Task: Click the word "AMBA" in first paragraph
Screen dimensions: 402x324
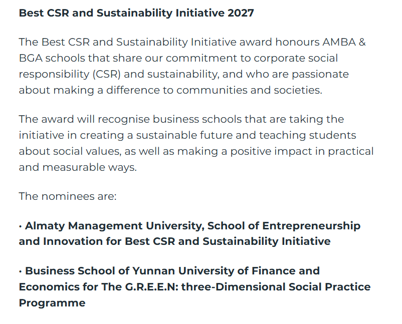Action: [x=339, y=42]
